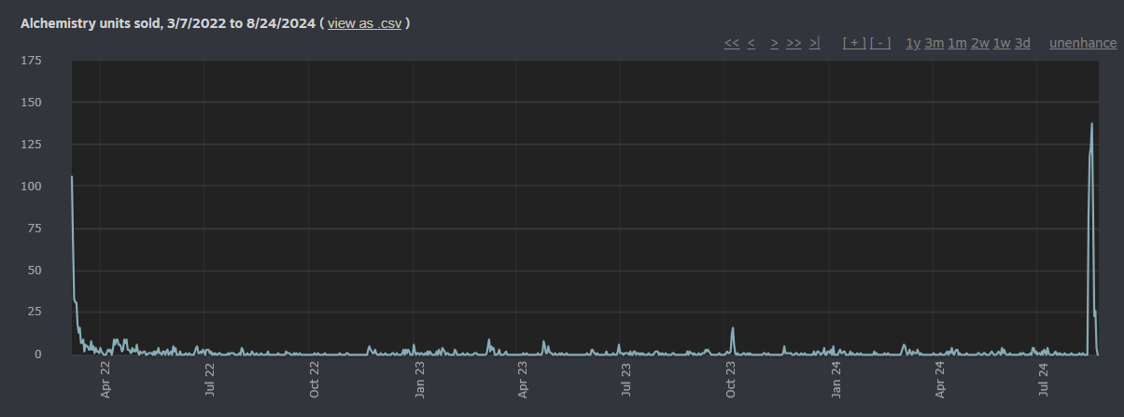Click the unenhance link
This screenshot has height=417, width=1124.
(x=1083, y=43)
